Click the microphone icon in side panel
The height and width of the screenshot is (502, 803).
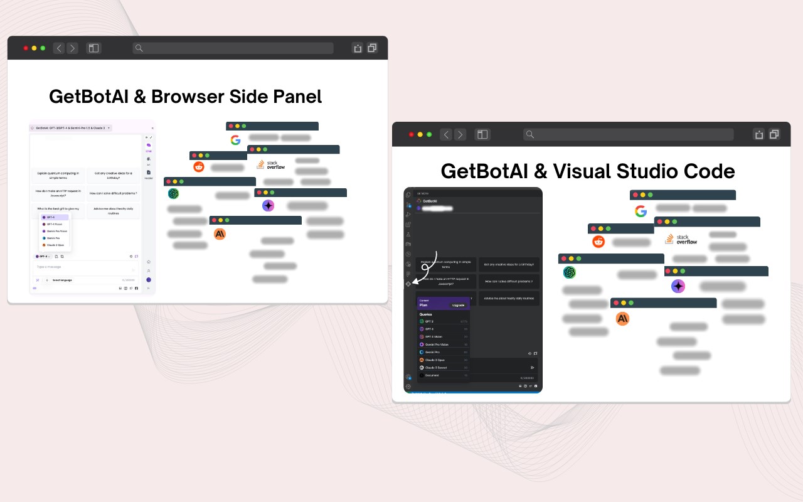click(47, 280)
